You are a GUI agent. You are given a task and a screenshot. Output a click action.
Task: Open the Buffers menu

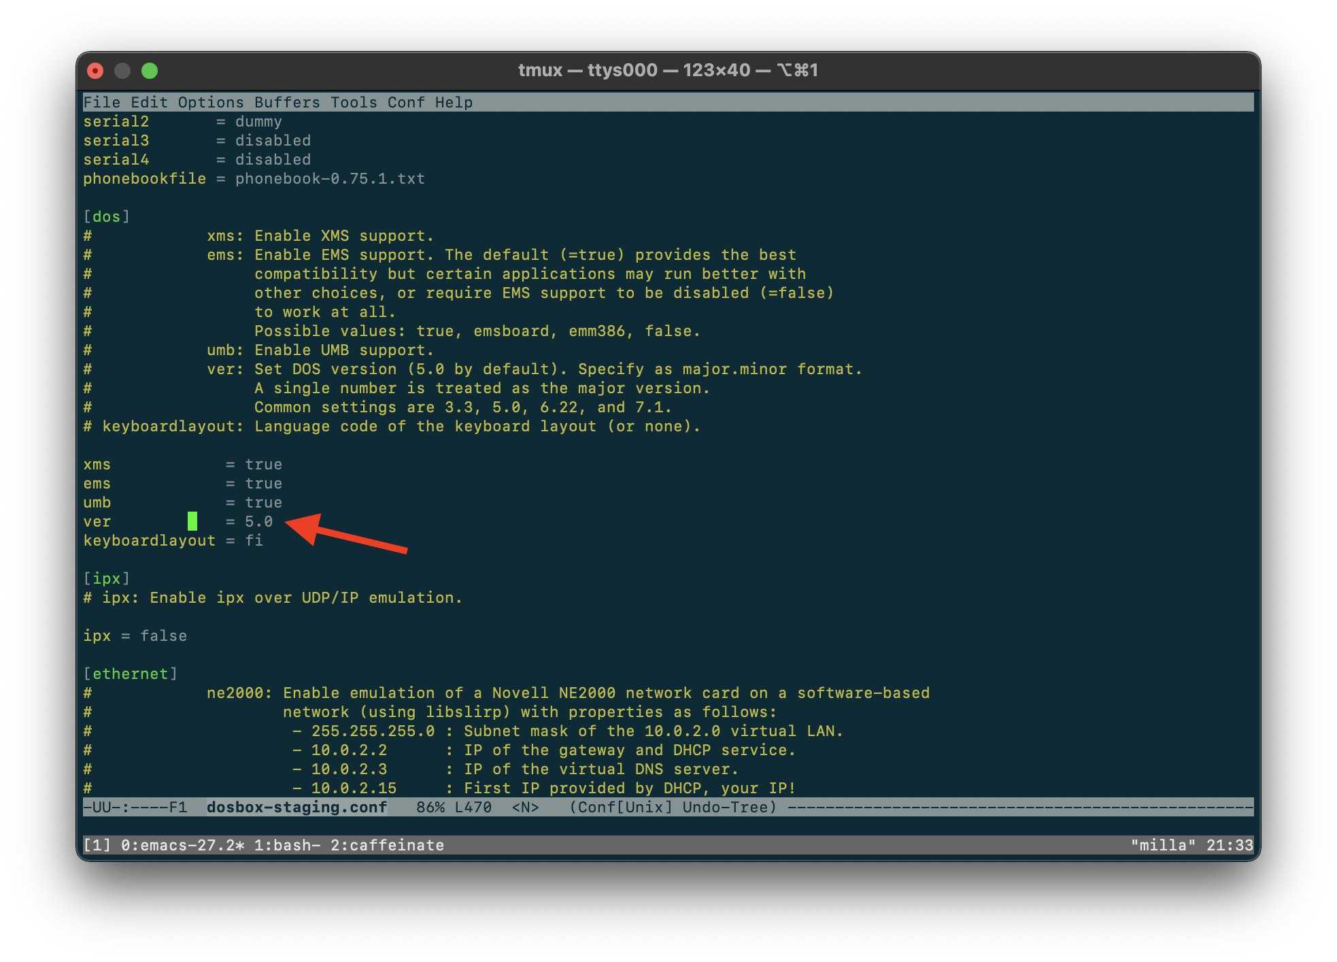(x=288, y=102)
